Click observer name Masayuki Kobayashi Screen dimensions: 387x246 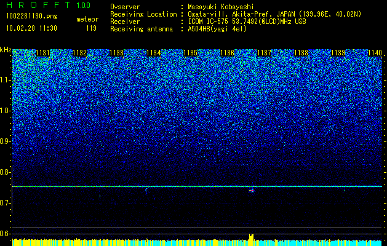220,7
